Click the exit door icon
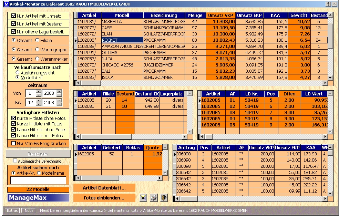 [164, 198]
